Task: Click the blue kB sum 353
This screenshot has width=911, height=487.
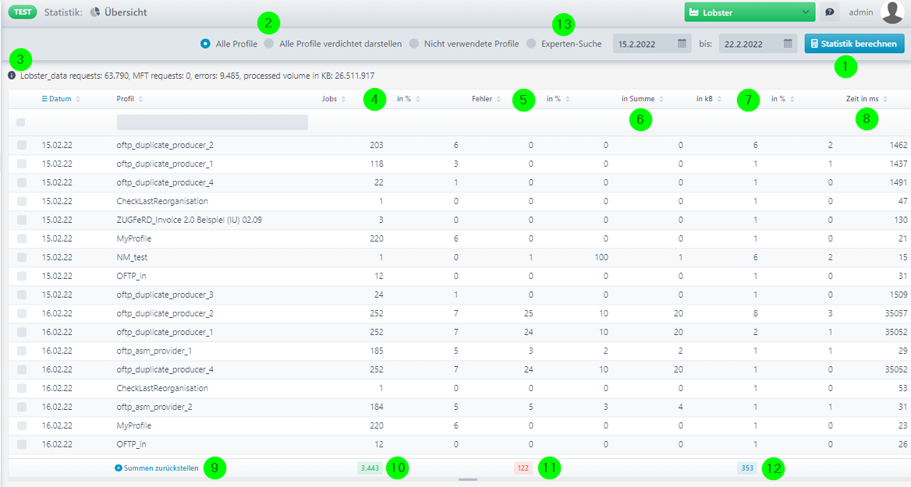Action: point(747,468)
